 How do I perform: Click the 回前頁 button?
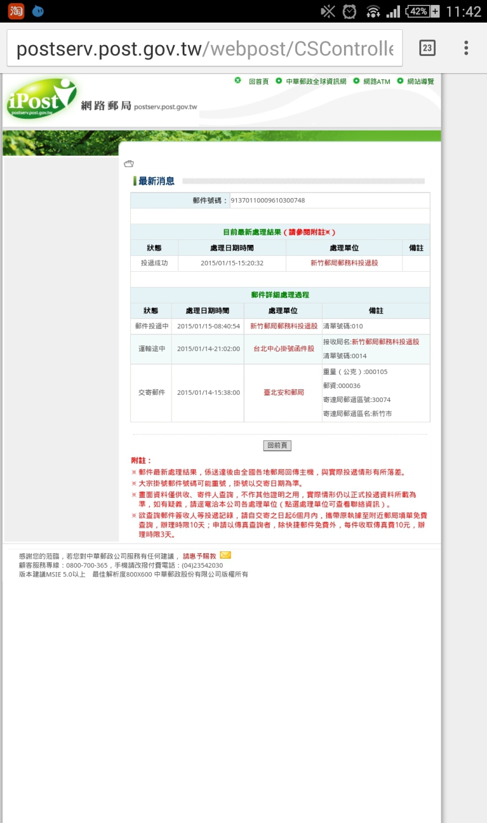pos(278,445)
